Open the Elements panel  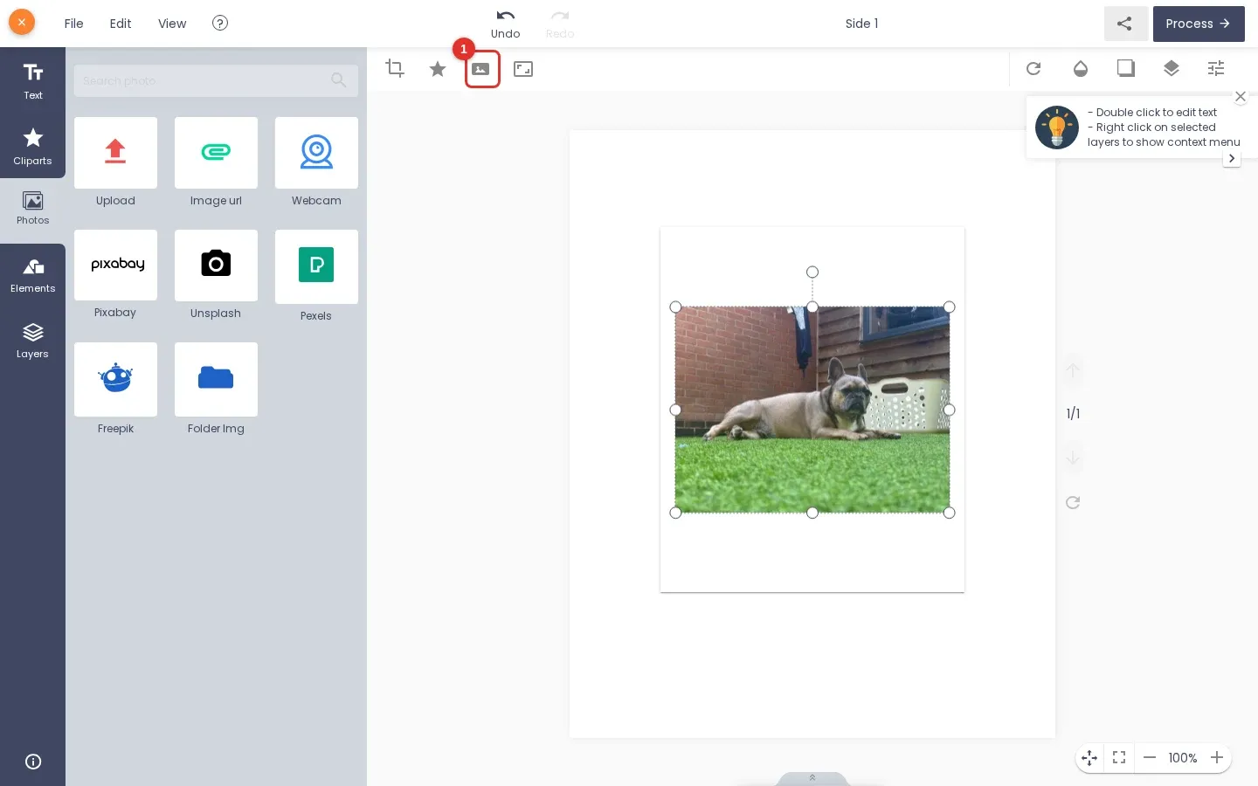[x=32, y=276]
